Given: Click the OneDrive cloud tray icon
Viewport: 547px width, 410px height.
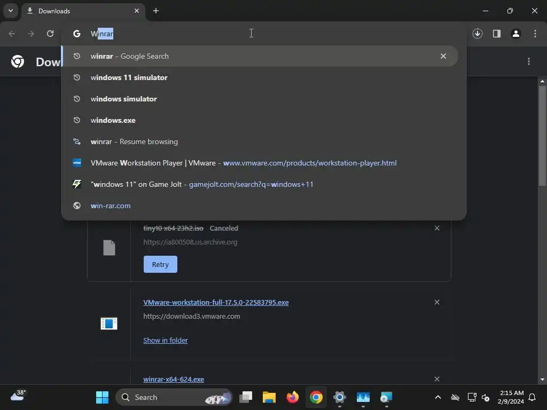Looking at the screenshot, I should [x=455, y=397].
